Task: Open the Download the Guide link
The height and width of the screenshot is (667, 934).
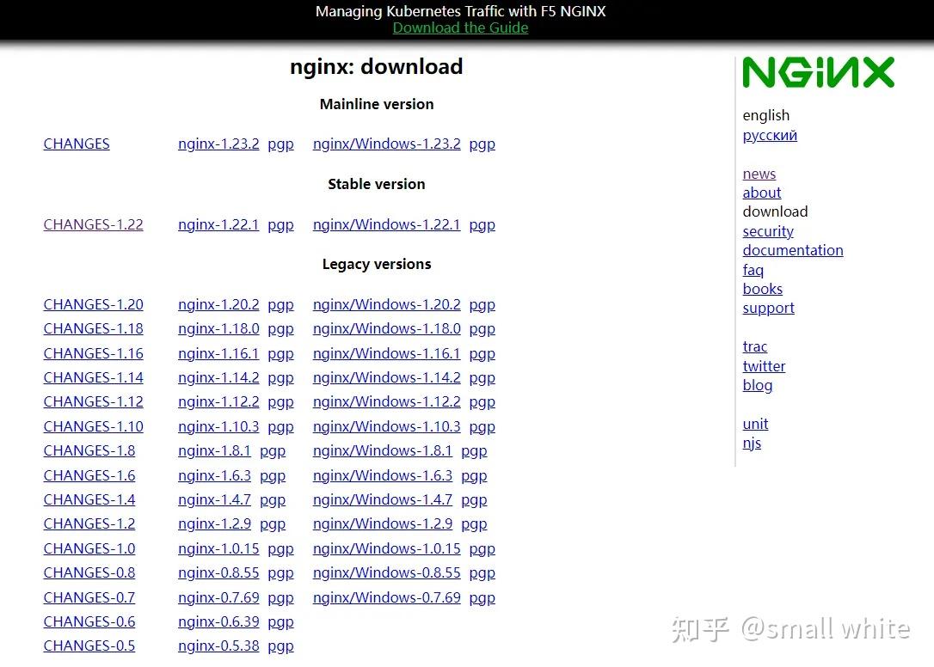Action: (x=460, y=28)
